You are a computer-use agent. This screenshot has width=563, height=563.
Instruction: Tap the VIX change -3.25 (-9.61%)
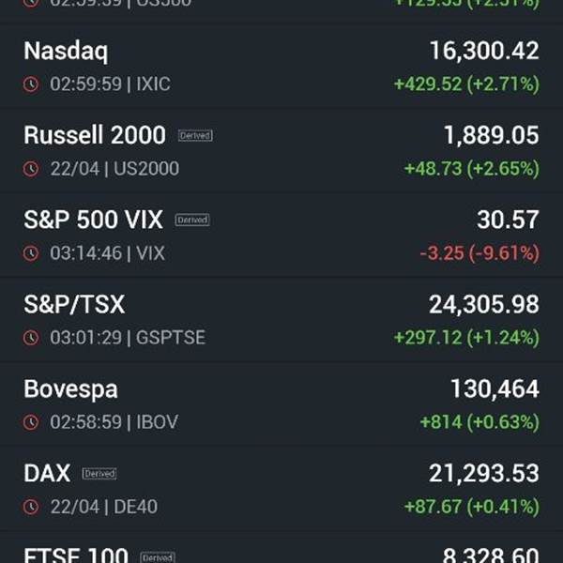[x=479, y=253]
